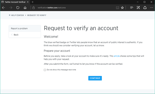Open reading view book icon

click(x=118, y=8)
